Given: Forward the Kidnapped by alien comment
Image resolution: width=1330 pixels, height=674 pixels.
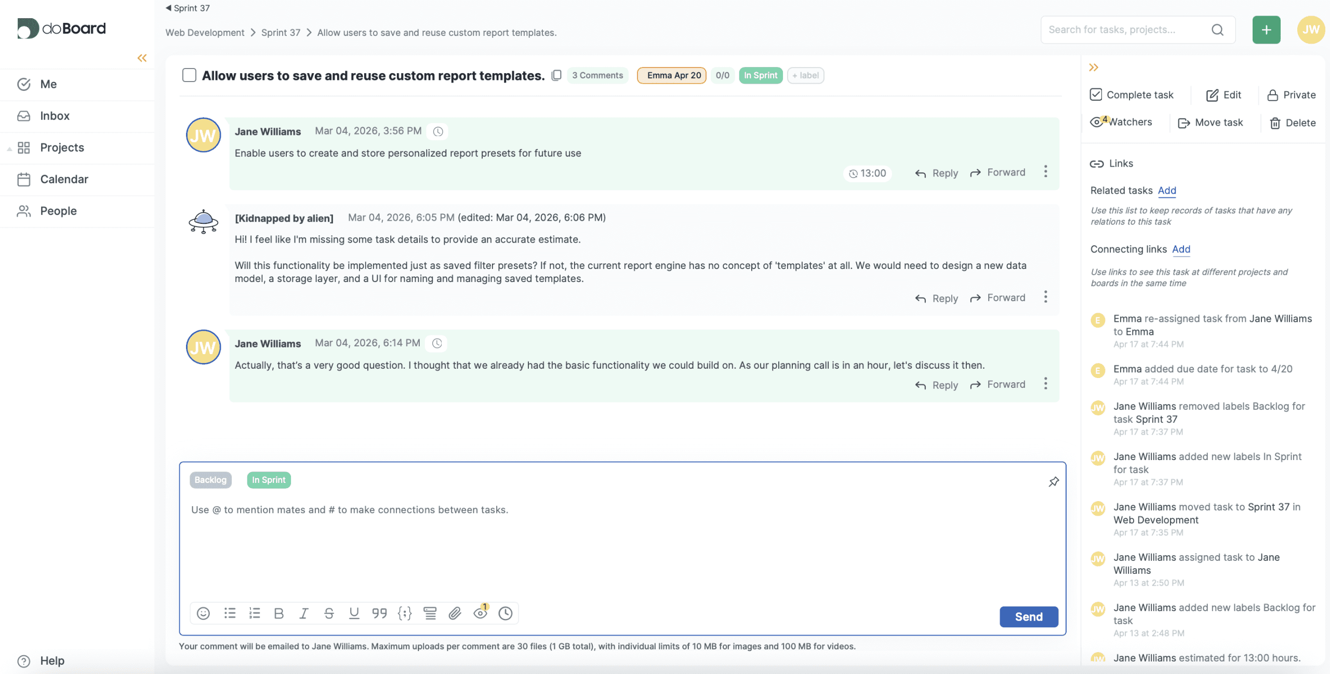Looking at the screenshot, I should [997, 298].
